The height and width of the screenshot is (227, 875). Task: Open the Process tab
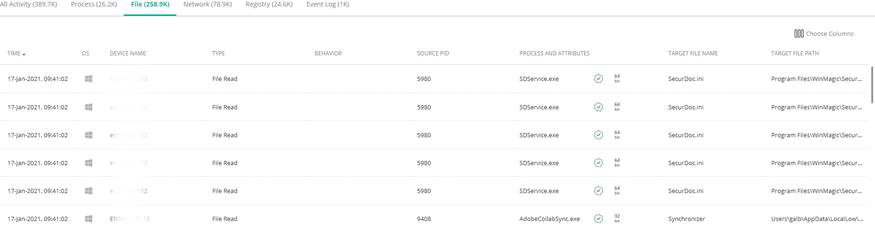94,4
